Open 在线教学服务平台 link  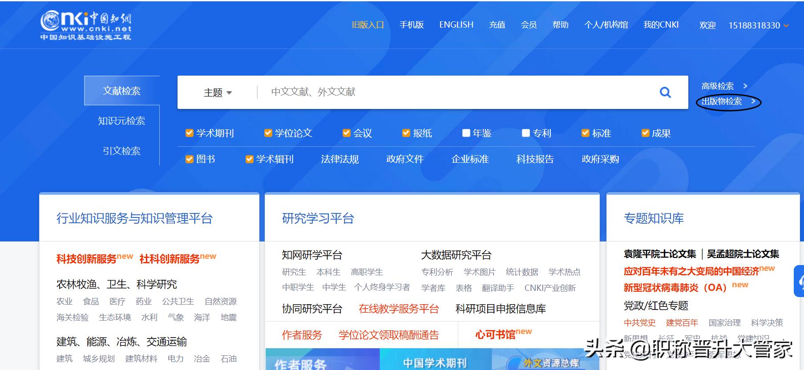[x=399, y=309]
